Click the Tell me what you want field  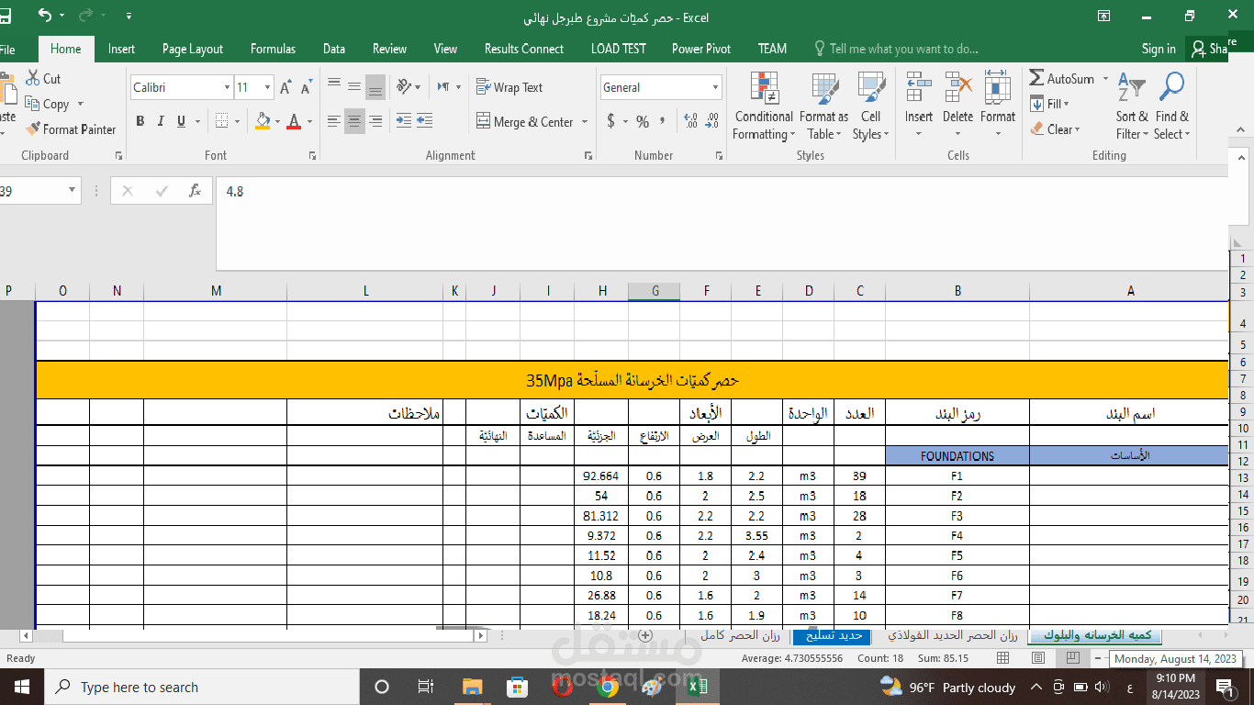896,49
